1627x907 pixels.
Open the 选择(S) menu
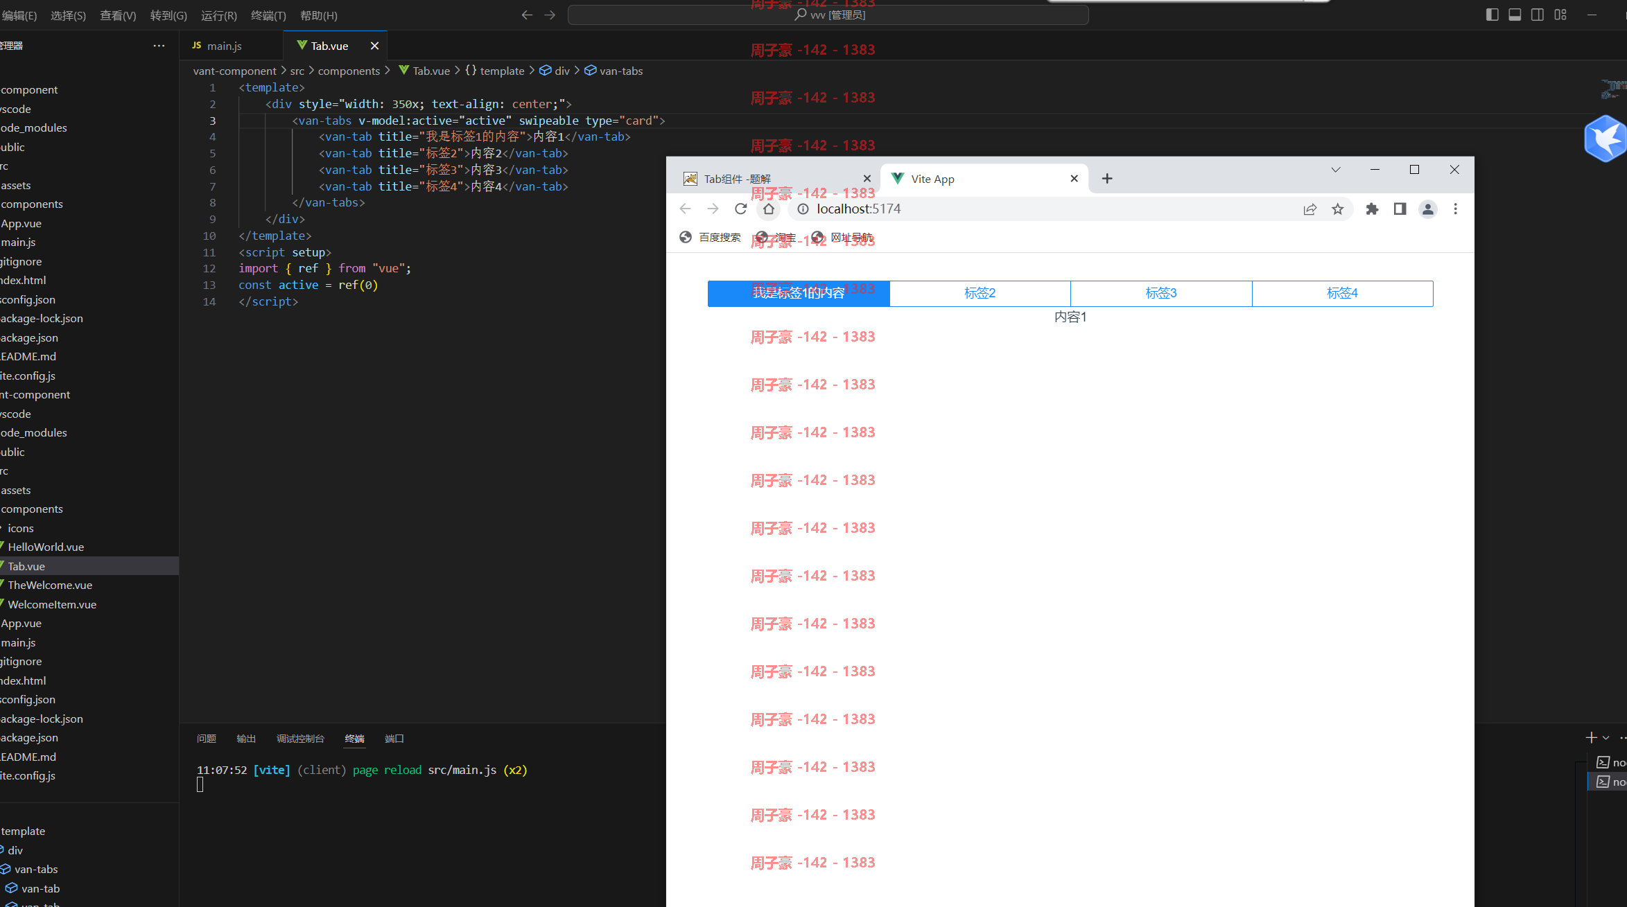pyautogui.click(x=68, y=15)
